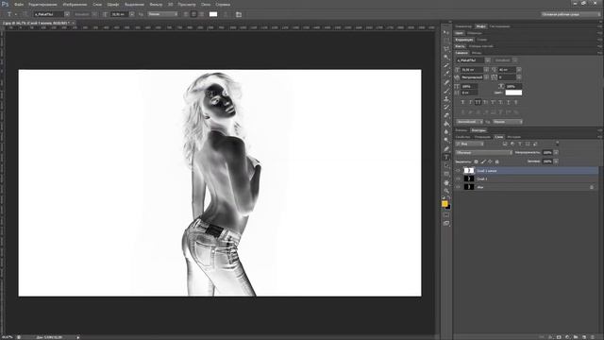
Task: Select the 'Слой 1 копия' layer thumbnail
Action: click(x=469, y=170)
